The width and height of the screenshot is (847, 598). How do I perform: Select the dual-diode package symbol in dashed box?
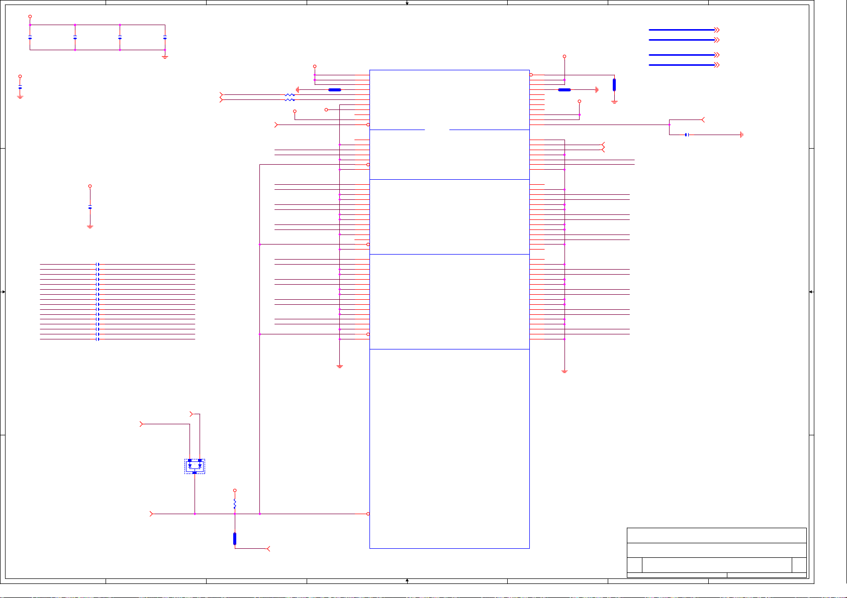coord(195,466)
